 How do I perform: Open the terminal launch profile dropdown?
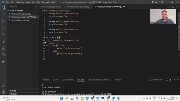click(164, 80)
